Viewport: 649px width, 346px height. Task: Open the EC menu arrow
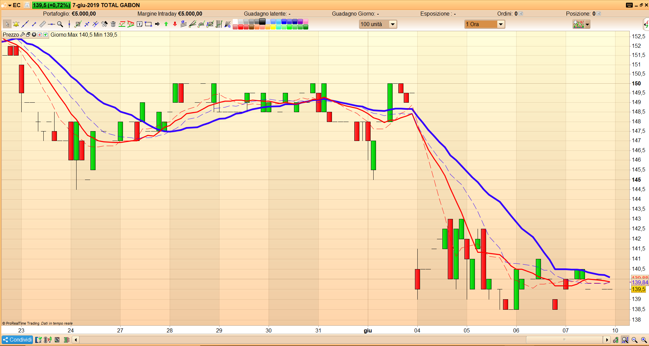click(10, 5)
